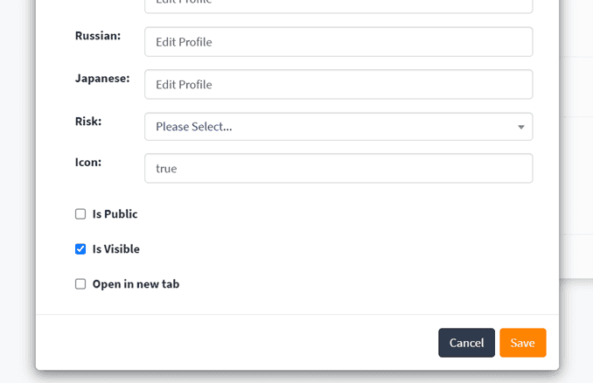
Task: Enable the Is Public checkbox
Action: 80,214
